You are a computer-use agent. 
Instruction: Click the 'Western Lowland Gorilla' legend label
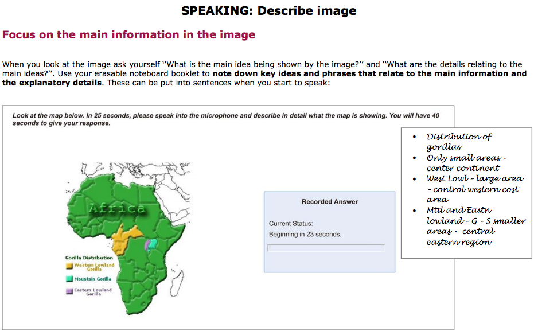(x=94, y=267)
